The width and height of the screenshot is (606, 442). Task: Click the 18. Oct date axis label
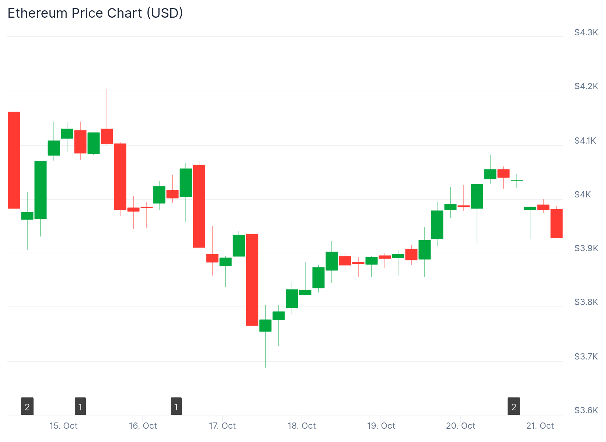(x=302, y=426)
